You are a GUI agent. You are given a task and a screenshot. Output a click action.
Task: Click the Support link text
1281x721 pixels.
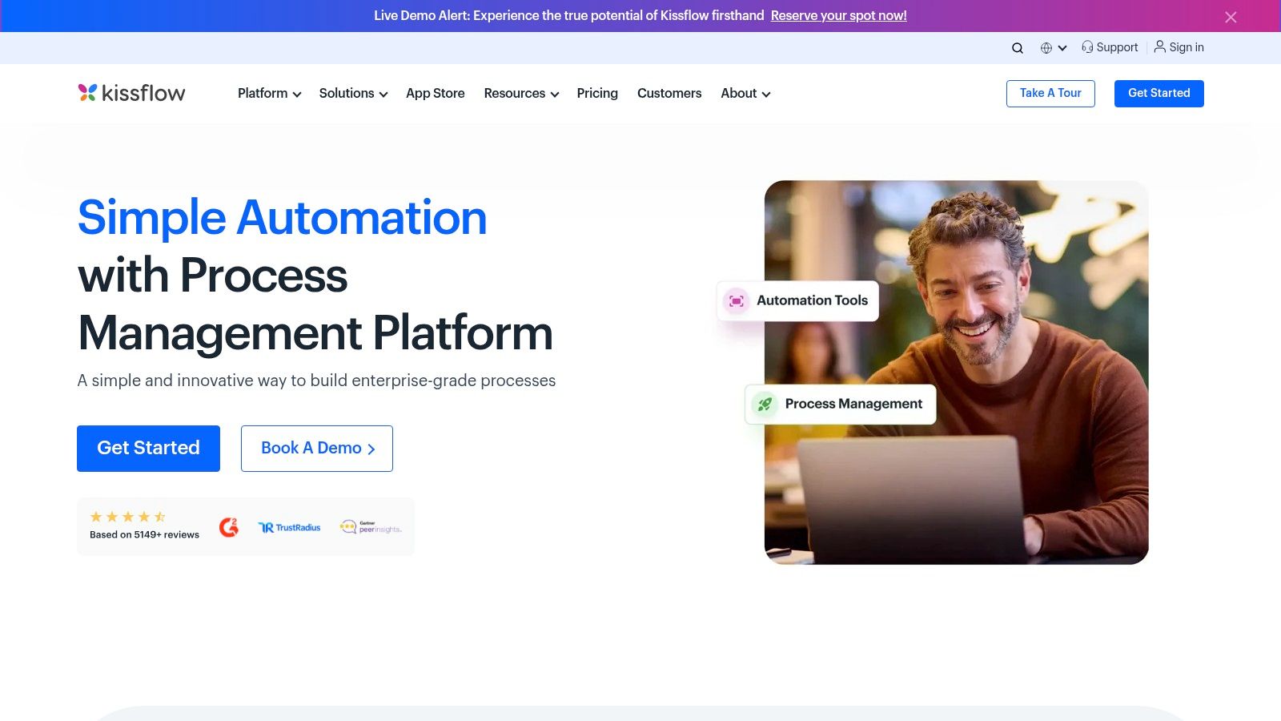click(x=1117, y=47)
